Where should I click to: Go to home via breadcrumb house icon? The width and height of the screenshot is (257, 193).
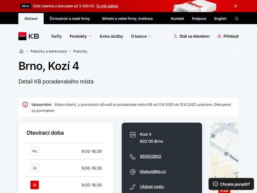point(21,51)
